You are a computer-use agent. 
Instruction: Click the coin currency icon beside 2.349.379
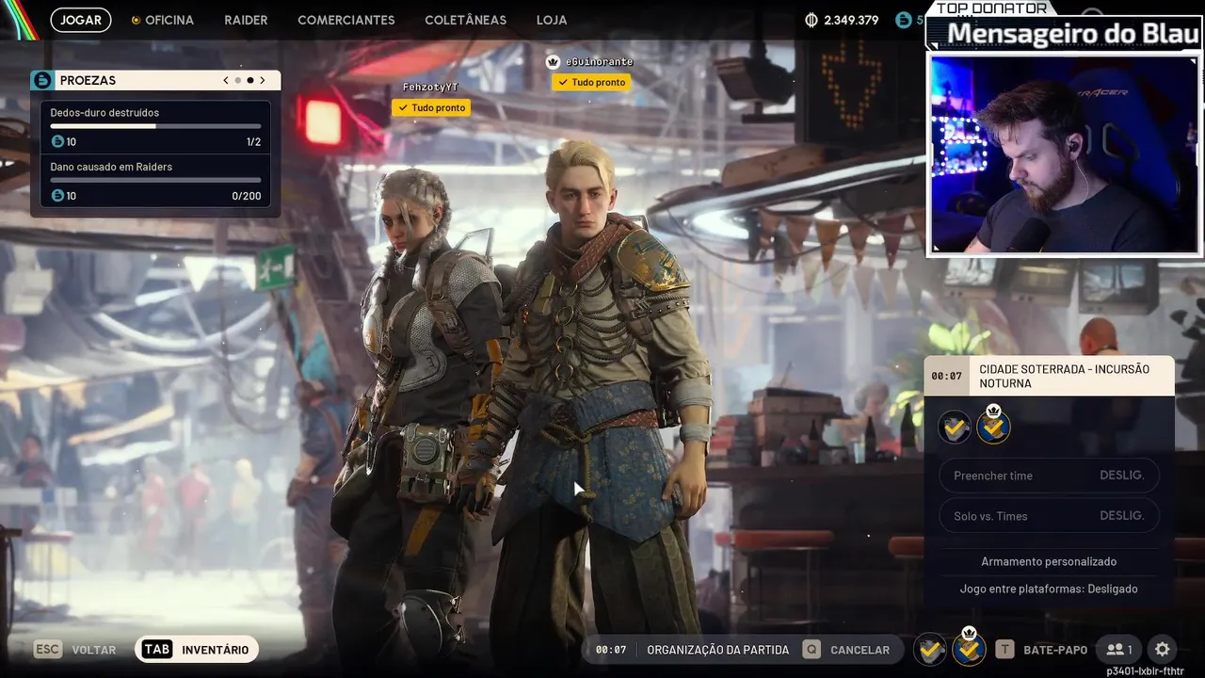(x=812, y=20)
